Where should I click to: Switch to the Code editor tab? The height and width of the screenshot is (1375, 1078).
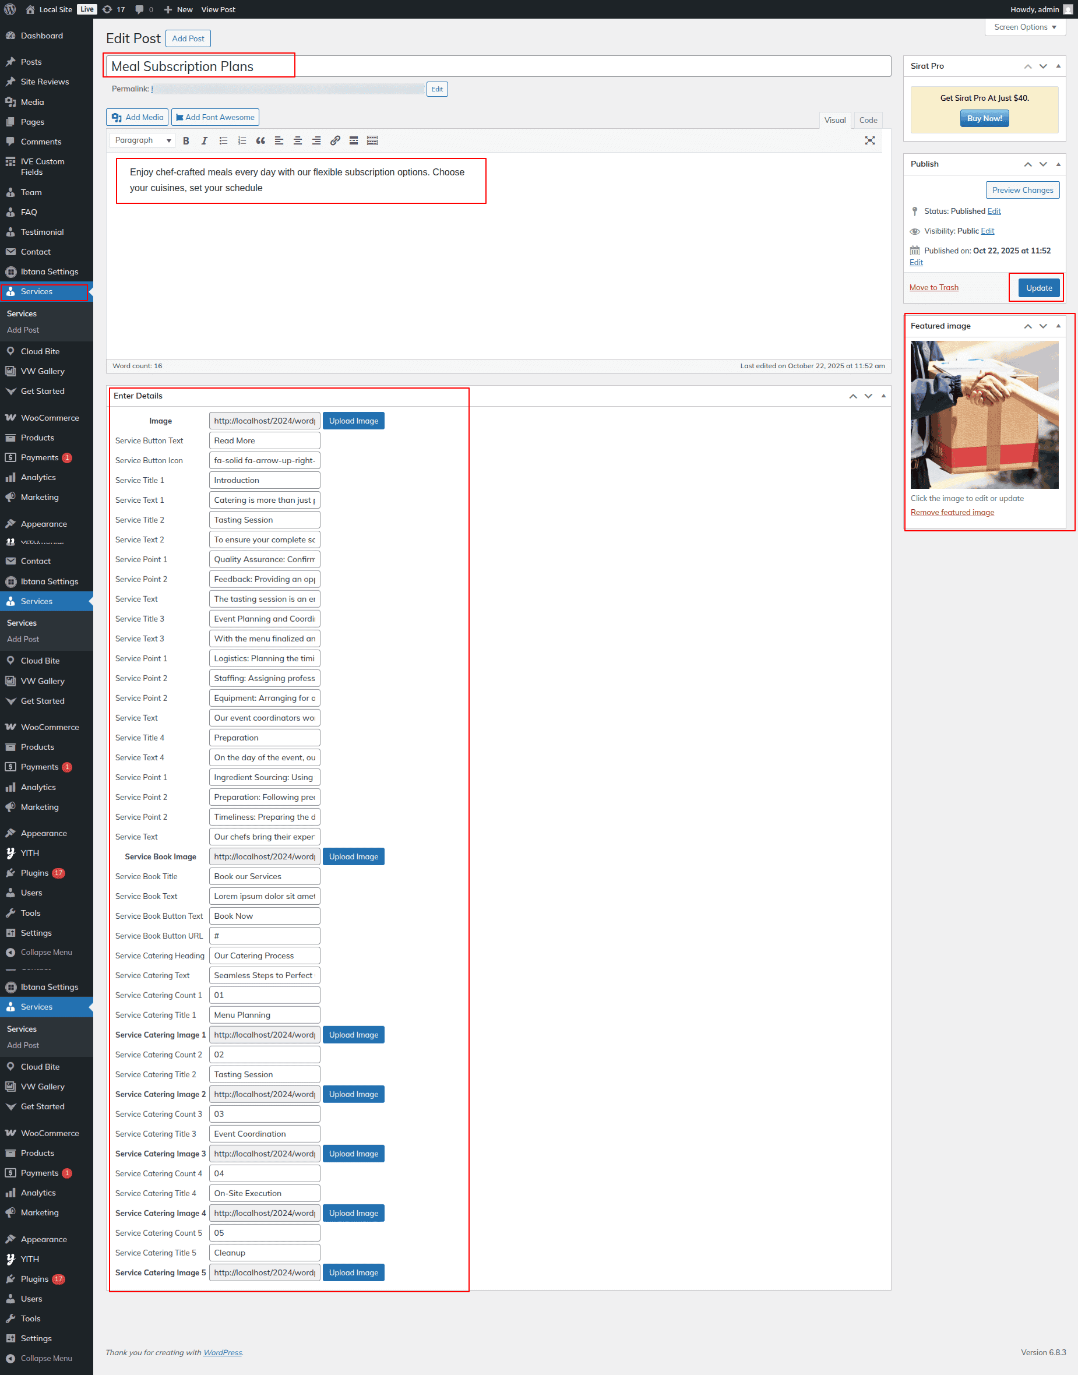[868, 120]
